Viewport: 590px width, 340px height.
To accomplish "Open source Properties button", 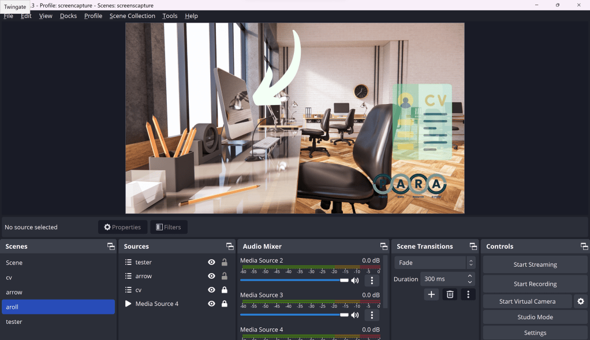I will pos(122,227).
